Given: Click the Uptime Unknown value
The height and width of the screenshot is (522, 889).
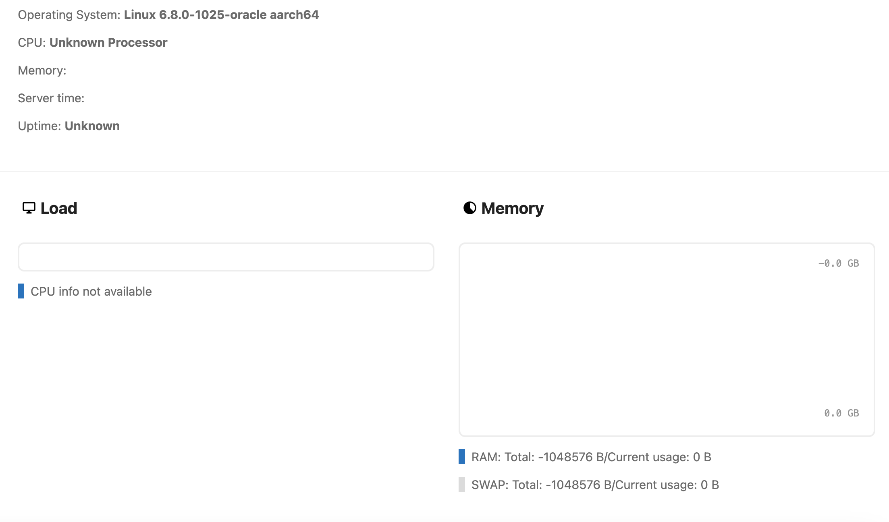Looking at the screenshot, I should [x=92, y=126].
